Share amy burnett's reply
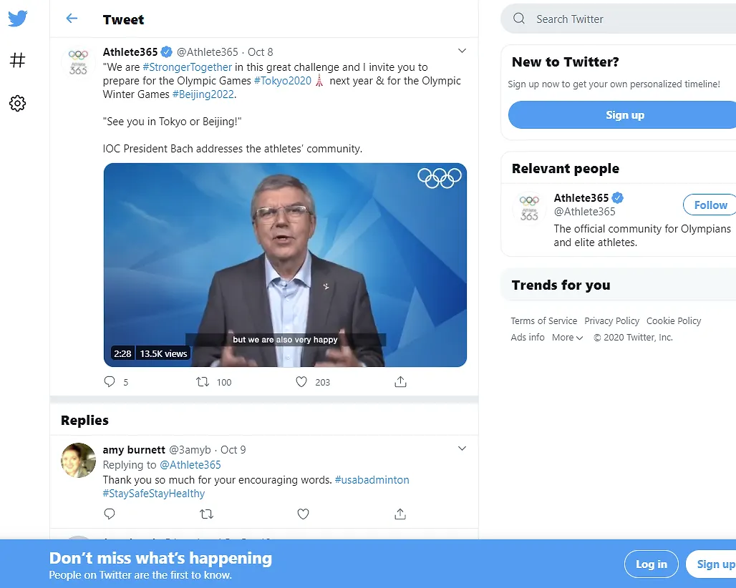This screenshot has height=588, width=736. click(x=400, y=514)
